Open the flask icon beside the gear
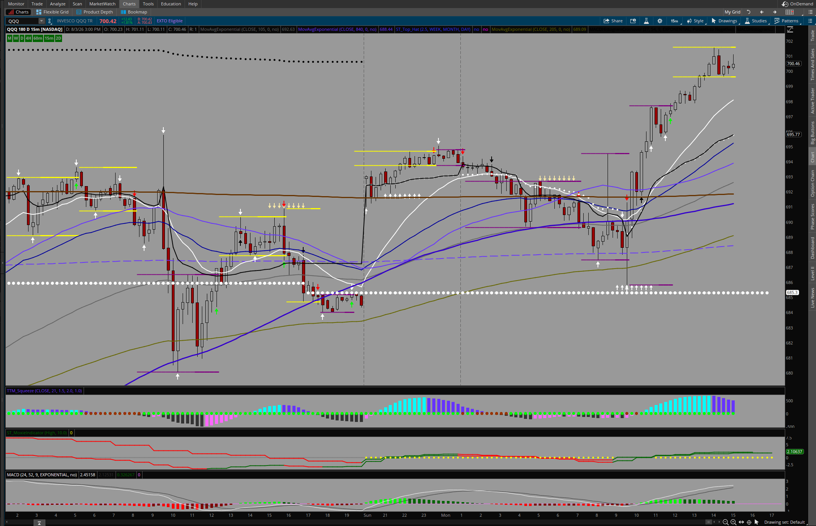This screenshot has width=816, height=526. coord(646,21)
